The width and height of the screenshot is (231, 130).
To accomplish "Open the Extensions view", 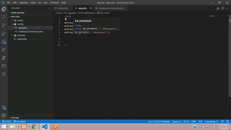I will click(x=4, y=42).
